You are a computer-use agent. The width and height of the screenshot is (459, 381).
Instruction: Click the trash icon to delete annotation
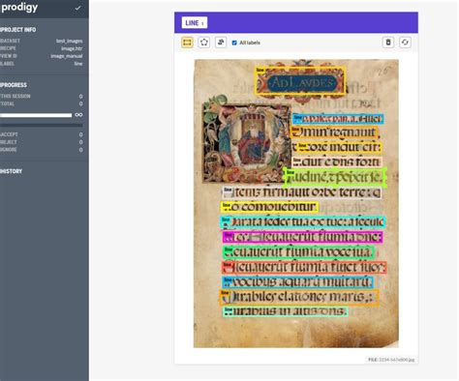point(388,43)
